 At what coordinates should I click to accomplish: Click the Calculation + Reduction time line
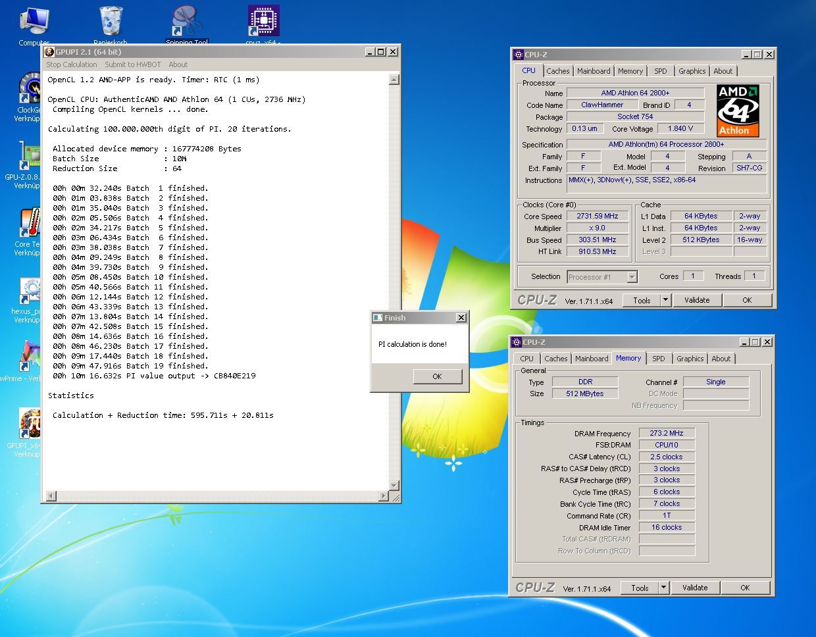point(163,415)
